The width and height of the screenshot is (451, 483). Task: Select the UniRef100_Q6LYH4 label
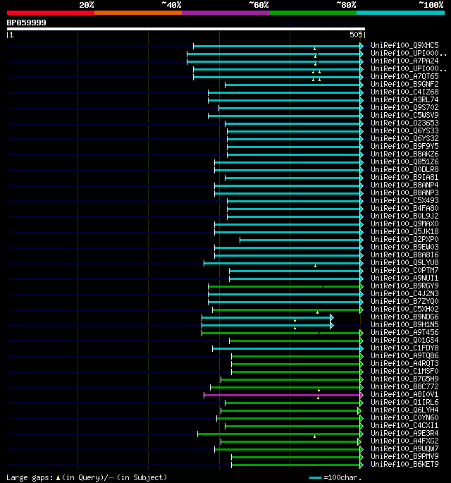click(x=404, y=410)
